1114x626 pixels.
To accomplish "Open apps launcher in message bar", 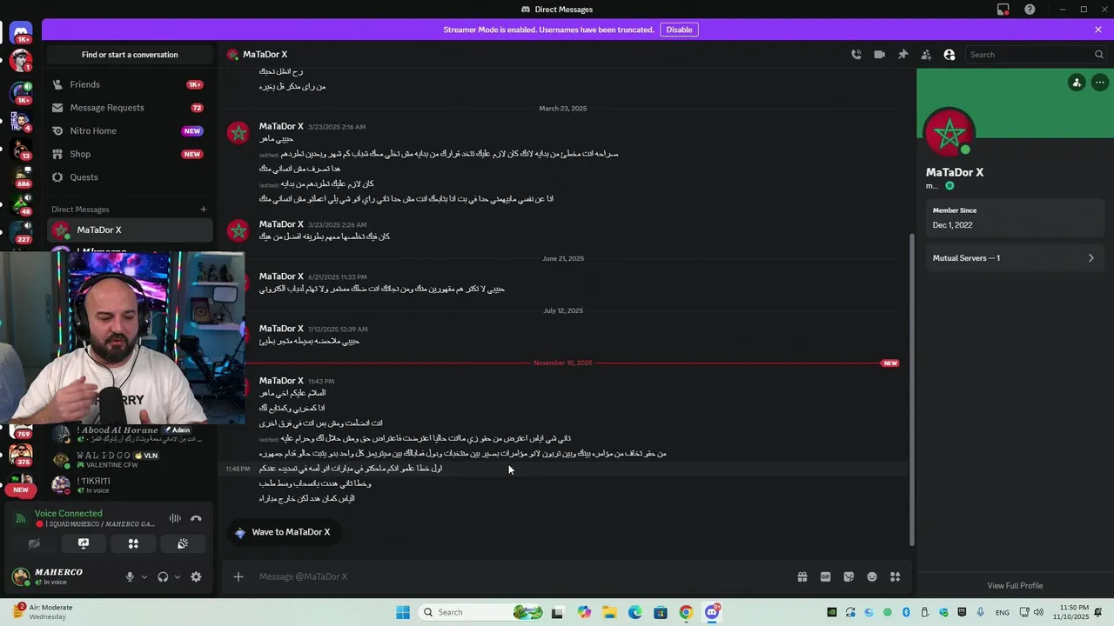I will 895,576.
